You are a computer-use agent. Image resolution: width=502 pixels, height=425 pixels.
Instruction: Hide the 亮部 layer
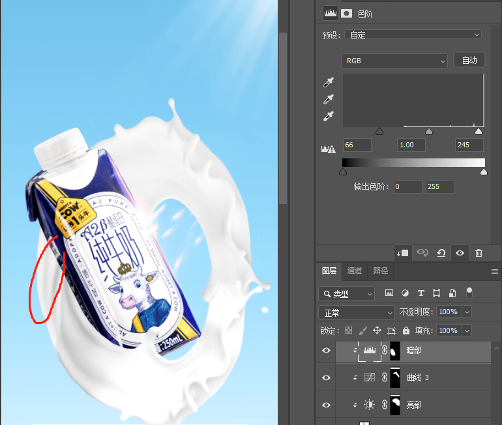coord(326,405)
